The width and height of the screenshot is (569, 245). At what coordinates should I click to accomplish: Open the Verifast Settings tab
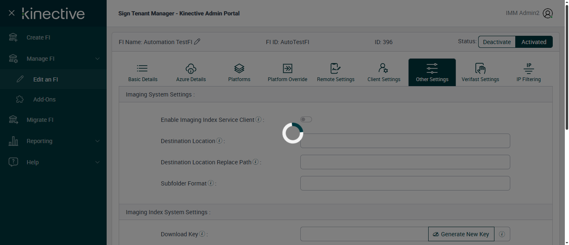(480, 72)
